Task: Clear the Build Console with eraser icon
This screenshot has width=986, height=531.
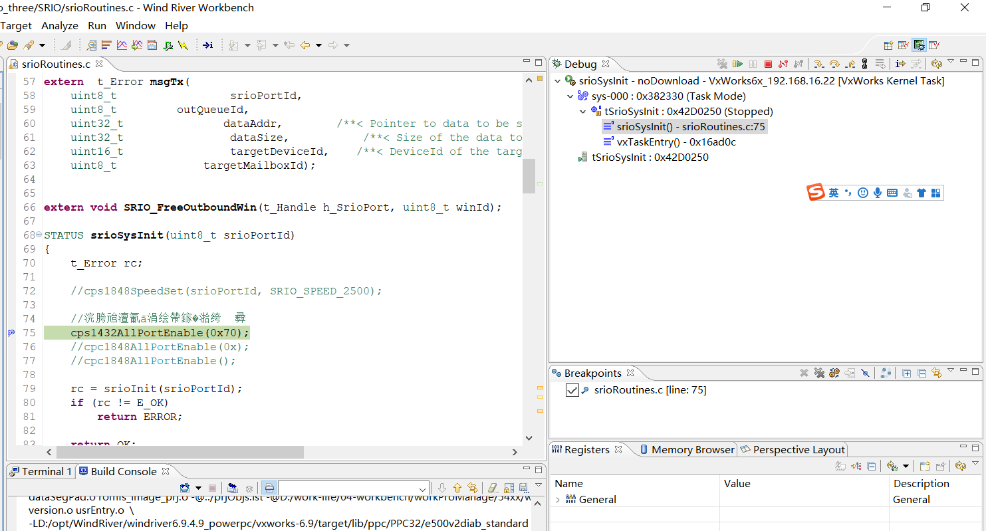Action: [491, 487]
